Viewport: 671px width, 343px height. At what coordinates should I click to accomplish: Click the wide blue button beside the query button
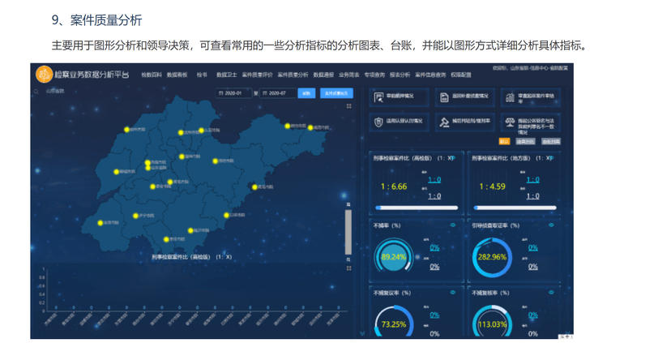pos(336,93)
